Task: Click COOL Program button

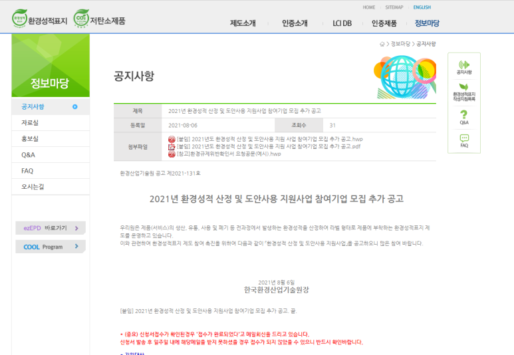Action: tap(51, 247)
